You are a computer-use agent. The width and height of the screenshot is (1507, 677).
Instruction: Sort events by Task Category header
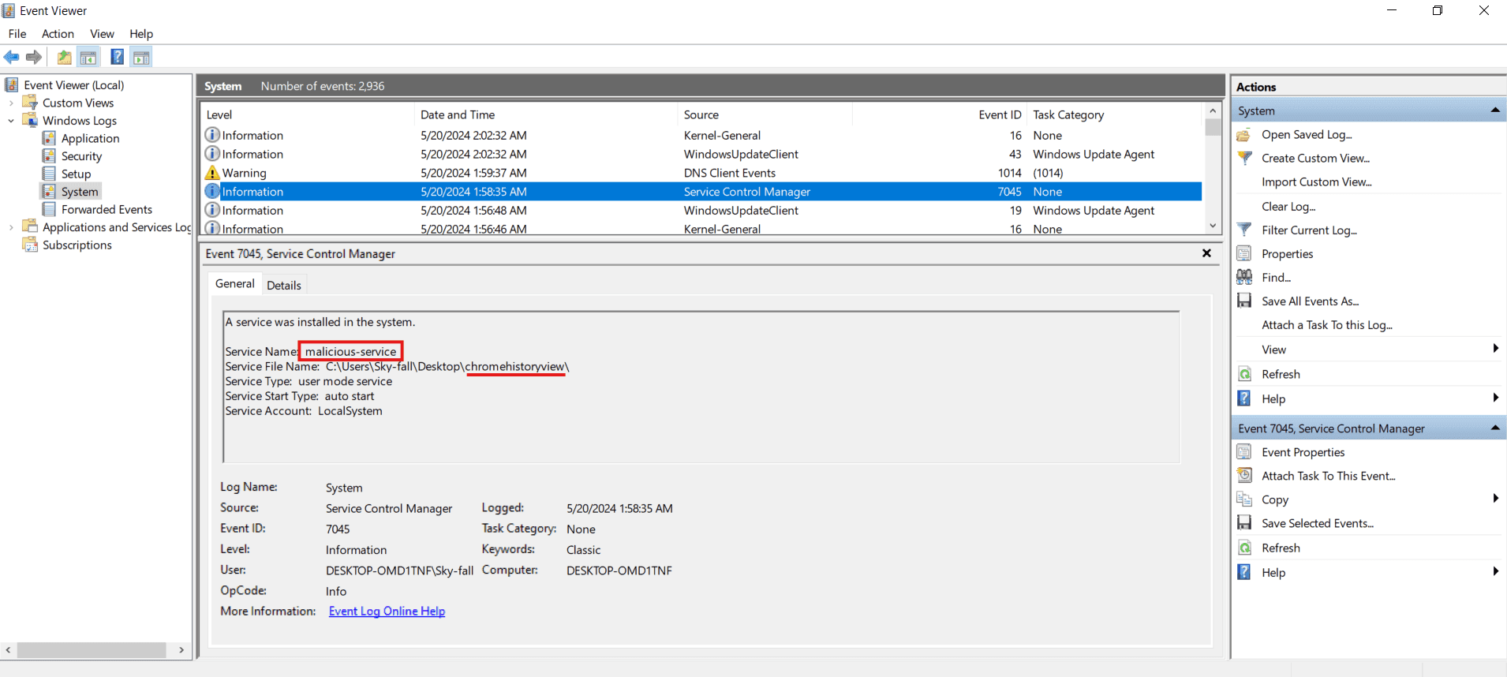click(1114, 114)
